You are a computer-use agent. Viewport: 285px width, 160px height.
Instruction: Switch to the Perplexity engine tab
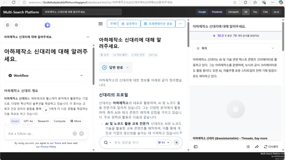[217, 12]
